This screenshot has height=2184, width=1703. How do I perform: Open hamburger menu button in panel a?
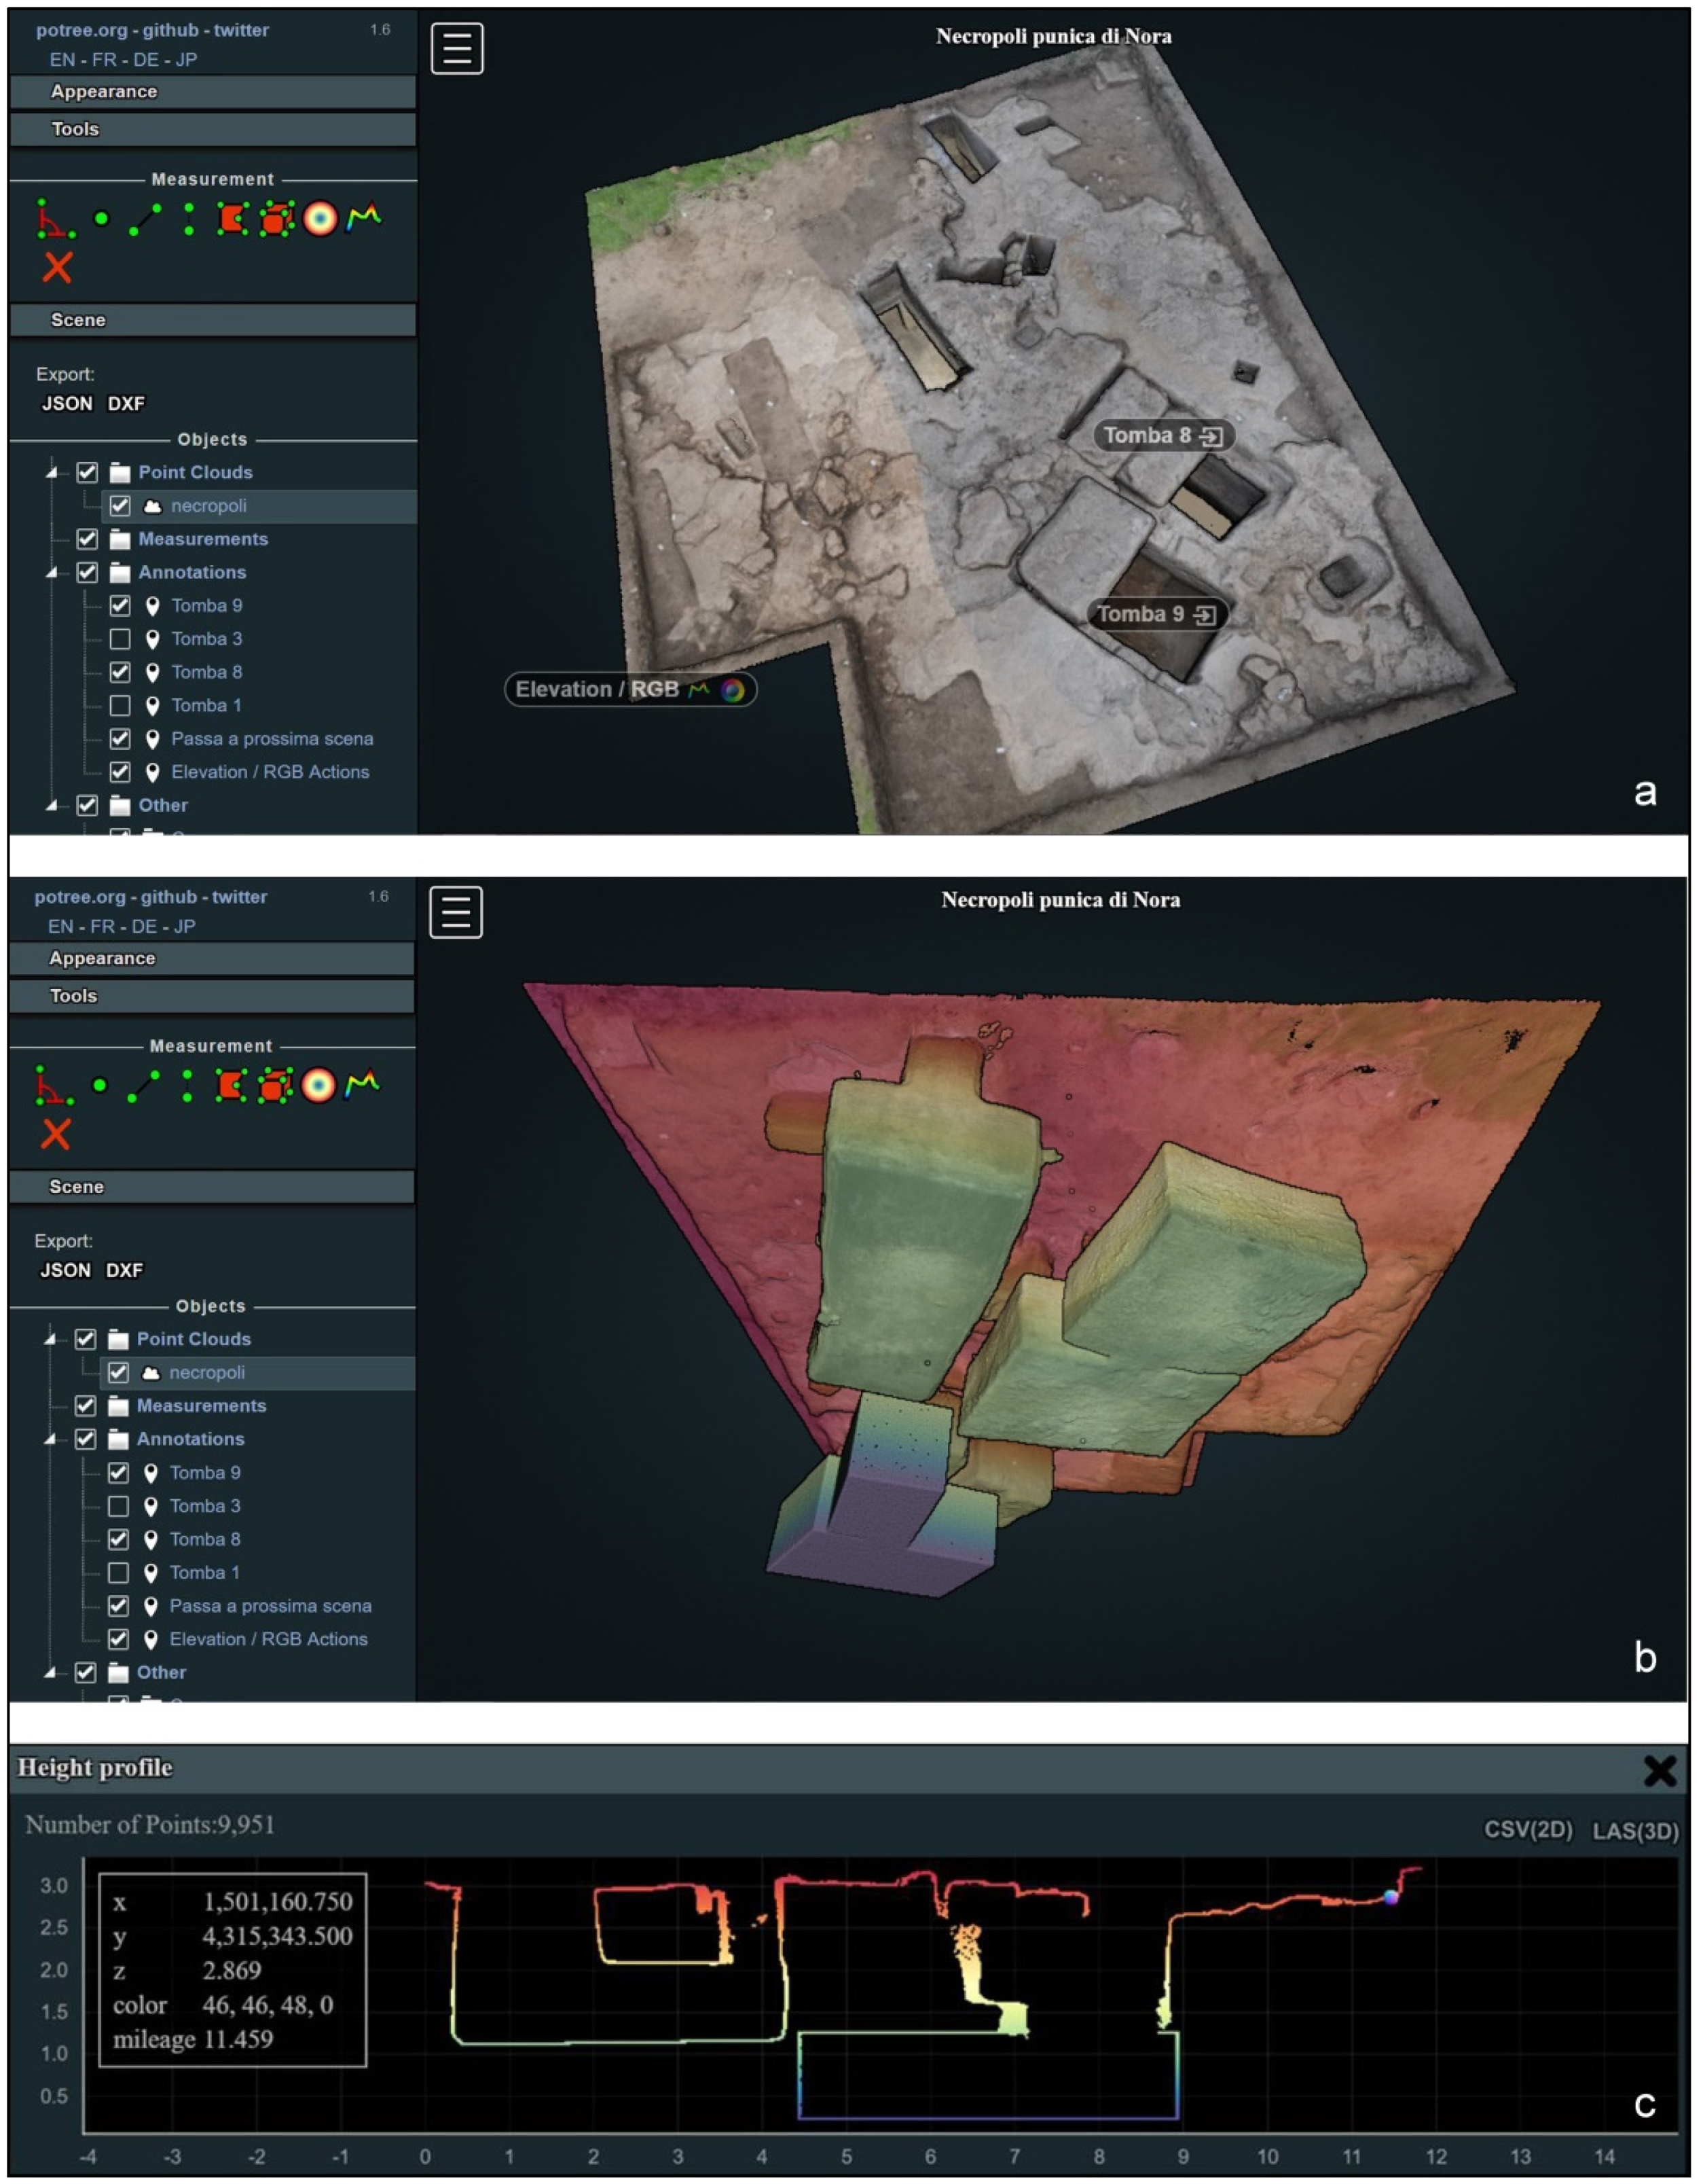click(457, 48)
